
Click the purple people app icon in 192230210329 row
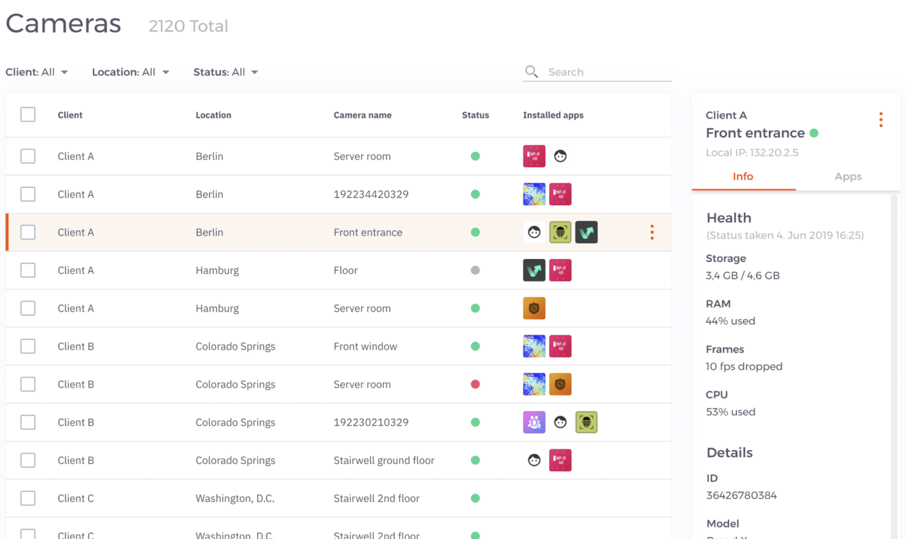click(534, 422)
